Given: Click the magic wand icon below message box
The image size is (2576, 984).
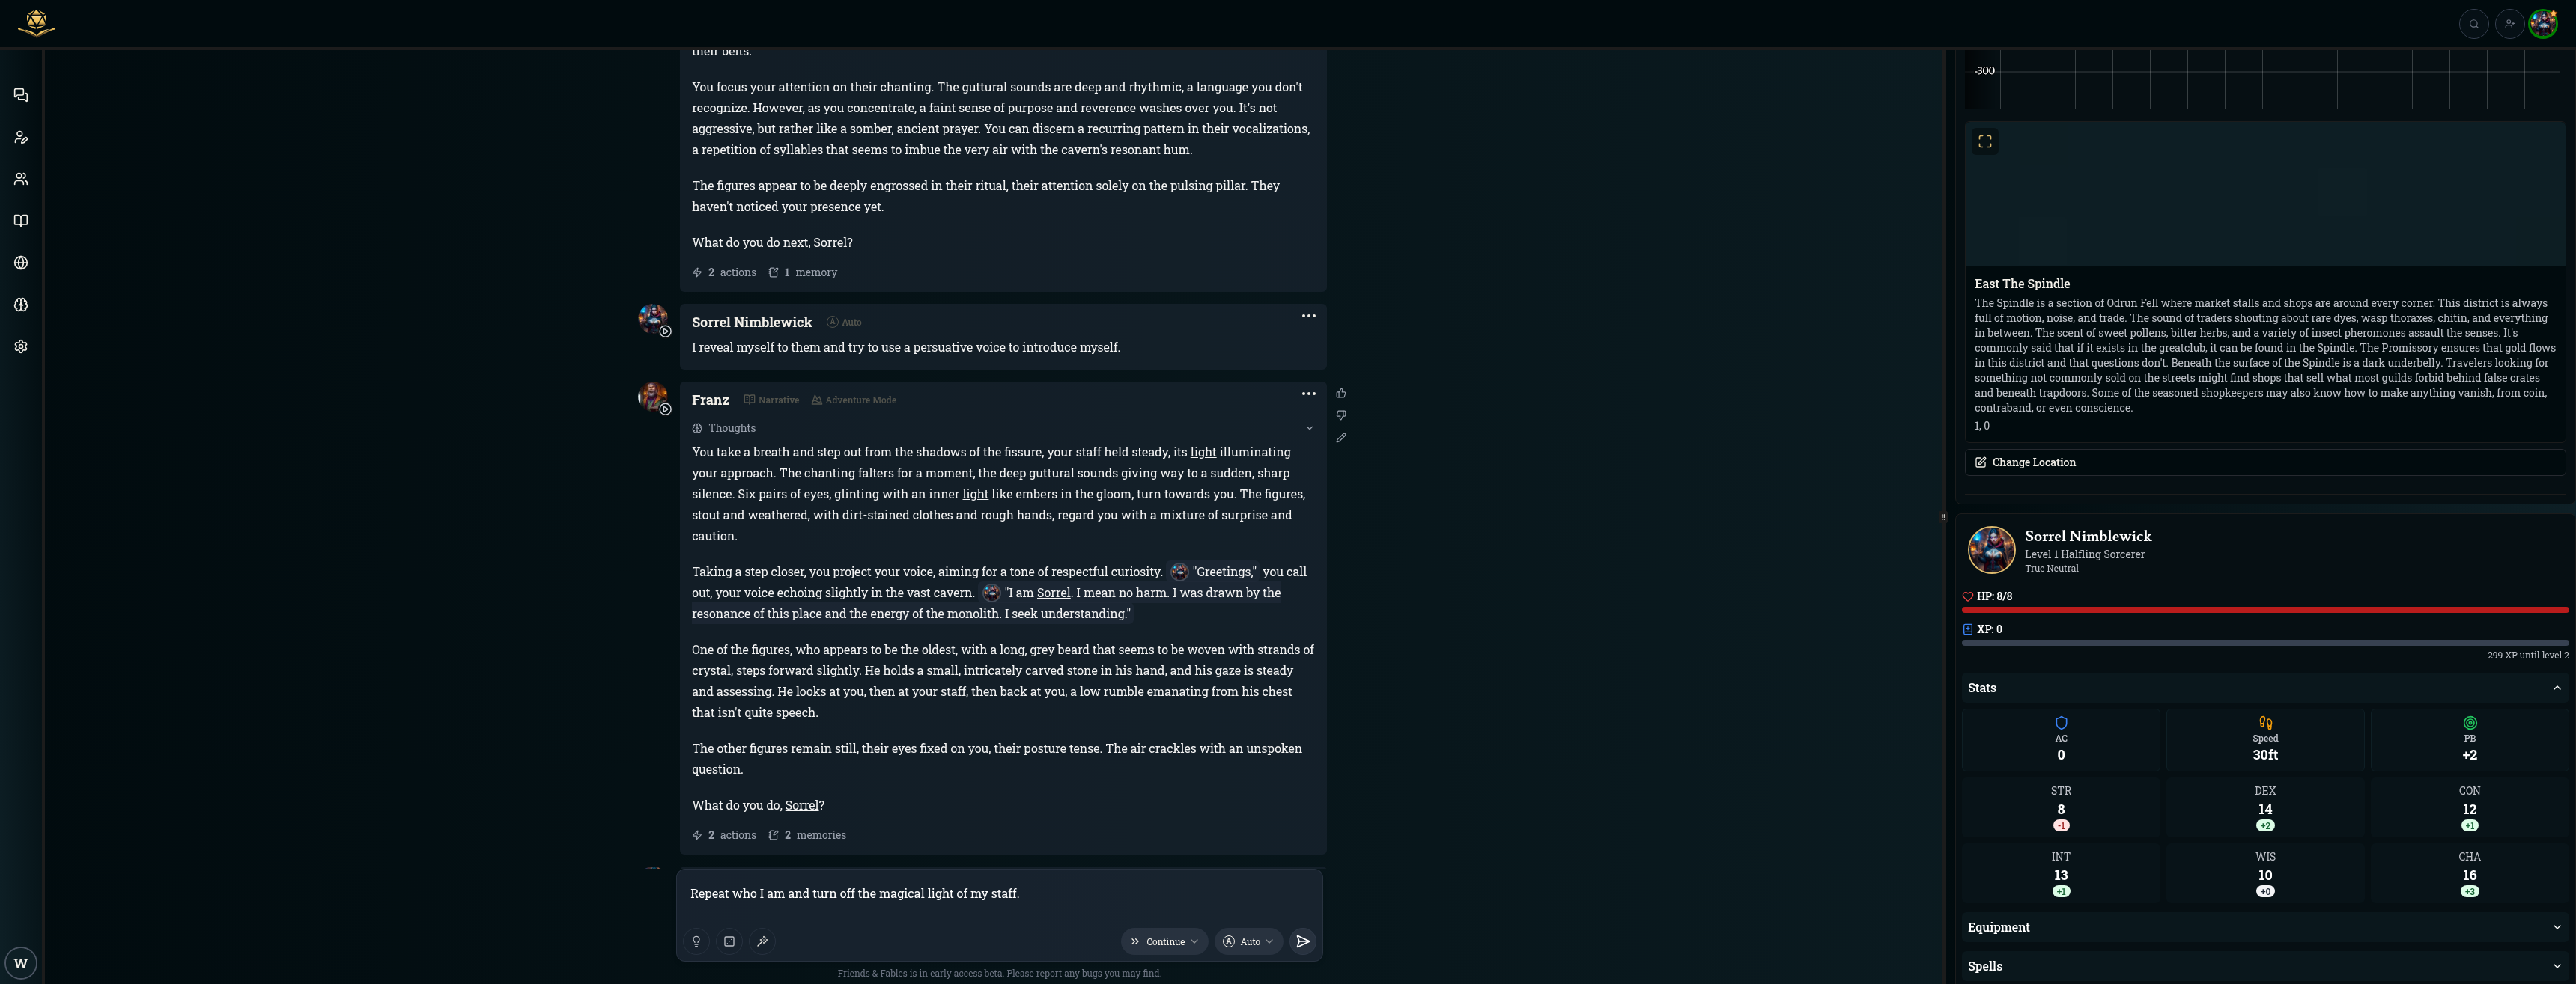Looking at the screenshot, I should (762, 941).
